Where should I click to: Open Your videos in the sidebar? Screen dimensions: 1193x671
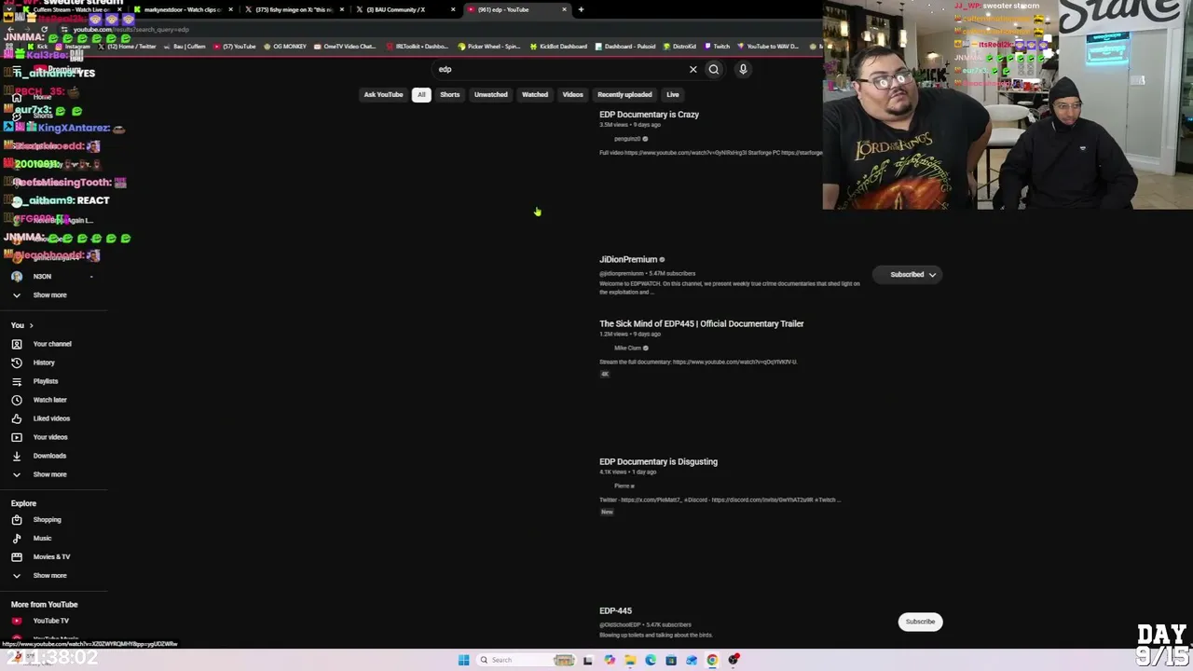coord(53,437)
